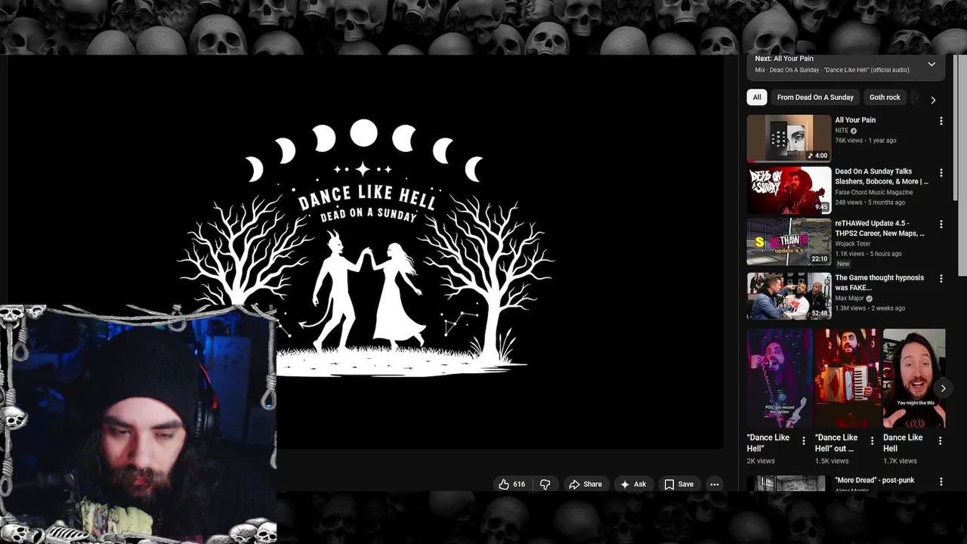Click the All Your Pain thumbnail
The image size is (967, 544).
(789, 138)
